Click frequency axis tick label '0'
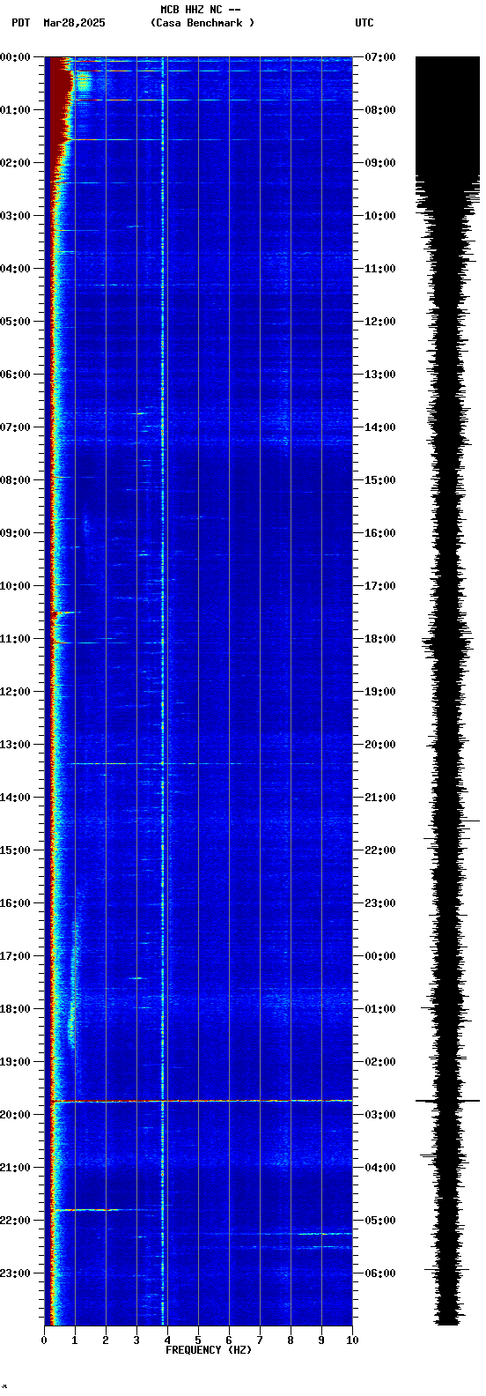Screen dimensions: 486x1396 point(44,1340)
